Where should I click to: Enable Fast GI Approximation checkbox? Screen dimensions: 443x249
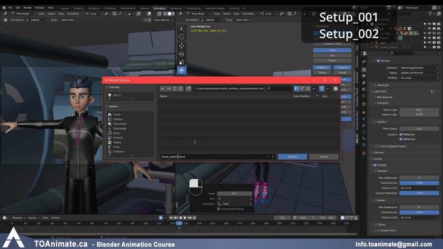click(378, 146)
